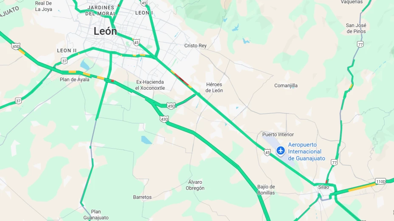Click the red traffic segment near Héroes de León
Viewport: 394px width, 221px height.
(x=181, y=79)
